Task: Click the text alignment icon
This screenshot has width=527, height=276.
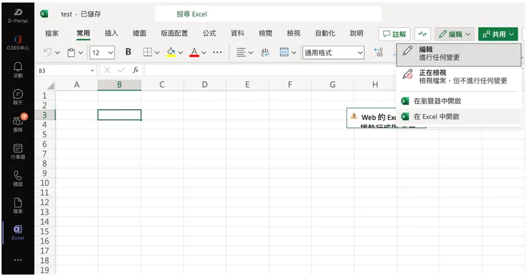Action: (x=241, y=52)
